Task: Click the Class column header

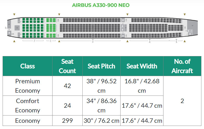Action: point(28,66)
